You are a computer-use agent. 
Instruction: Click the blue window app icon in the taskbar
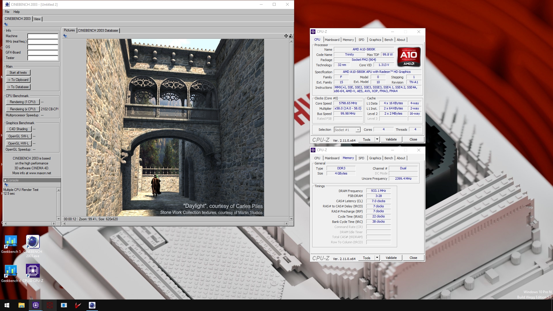(x=64, y=305)
